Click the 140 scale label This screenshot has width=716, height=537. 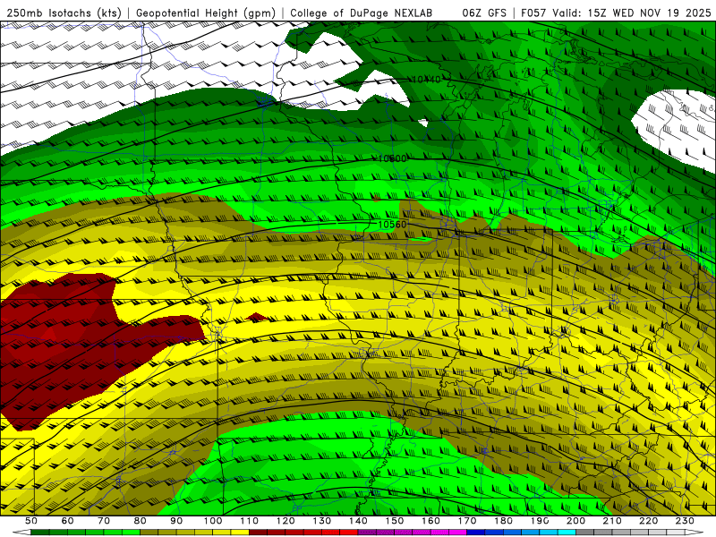click(x=358, y=521)
